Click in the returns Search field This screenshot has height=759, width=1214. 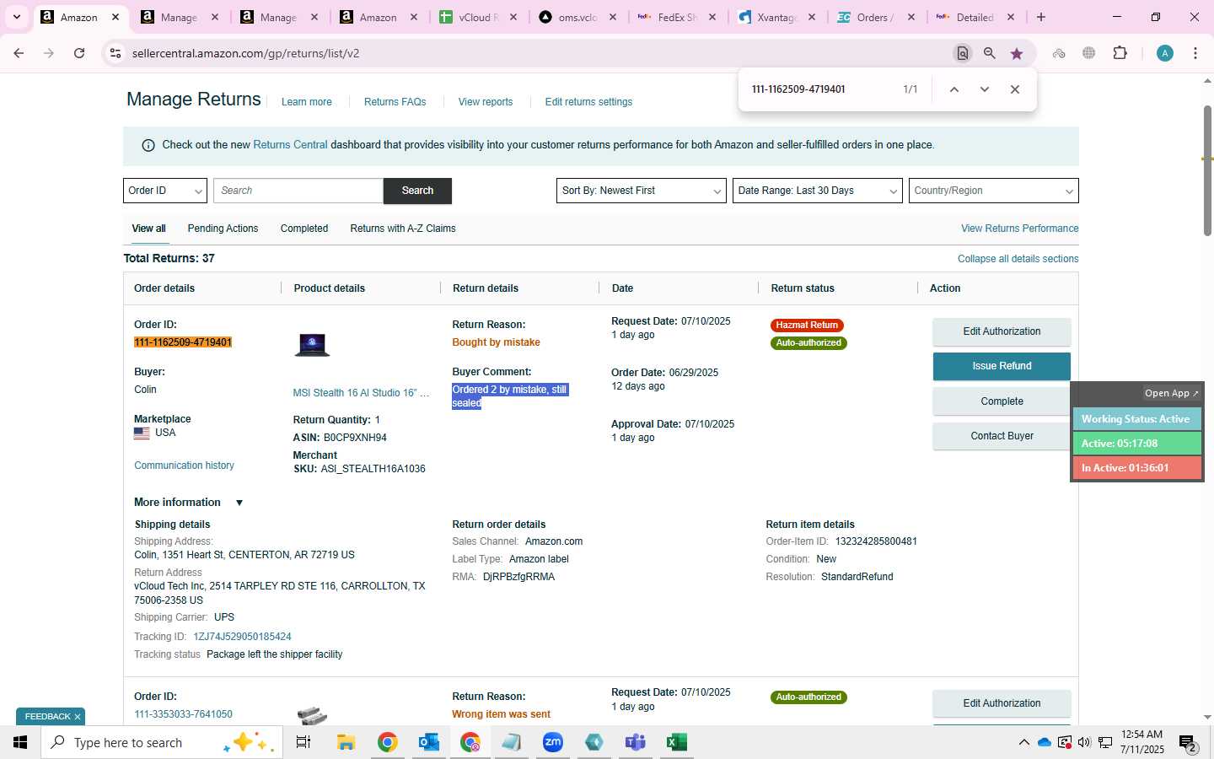[x=298, y=191]
